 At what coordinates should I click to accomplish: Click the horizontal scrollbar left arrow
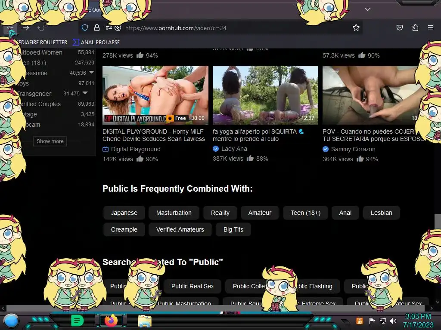(3, 309)
